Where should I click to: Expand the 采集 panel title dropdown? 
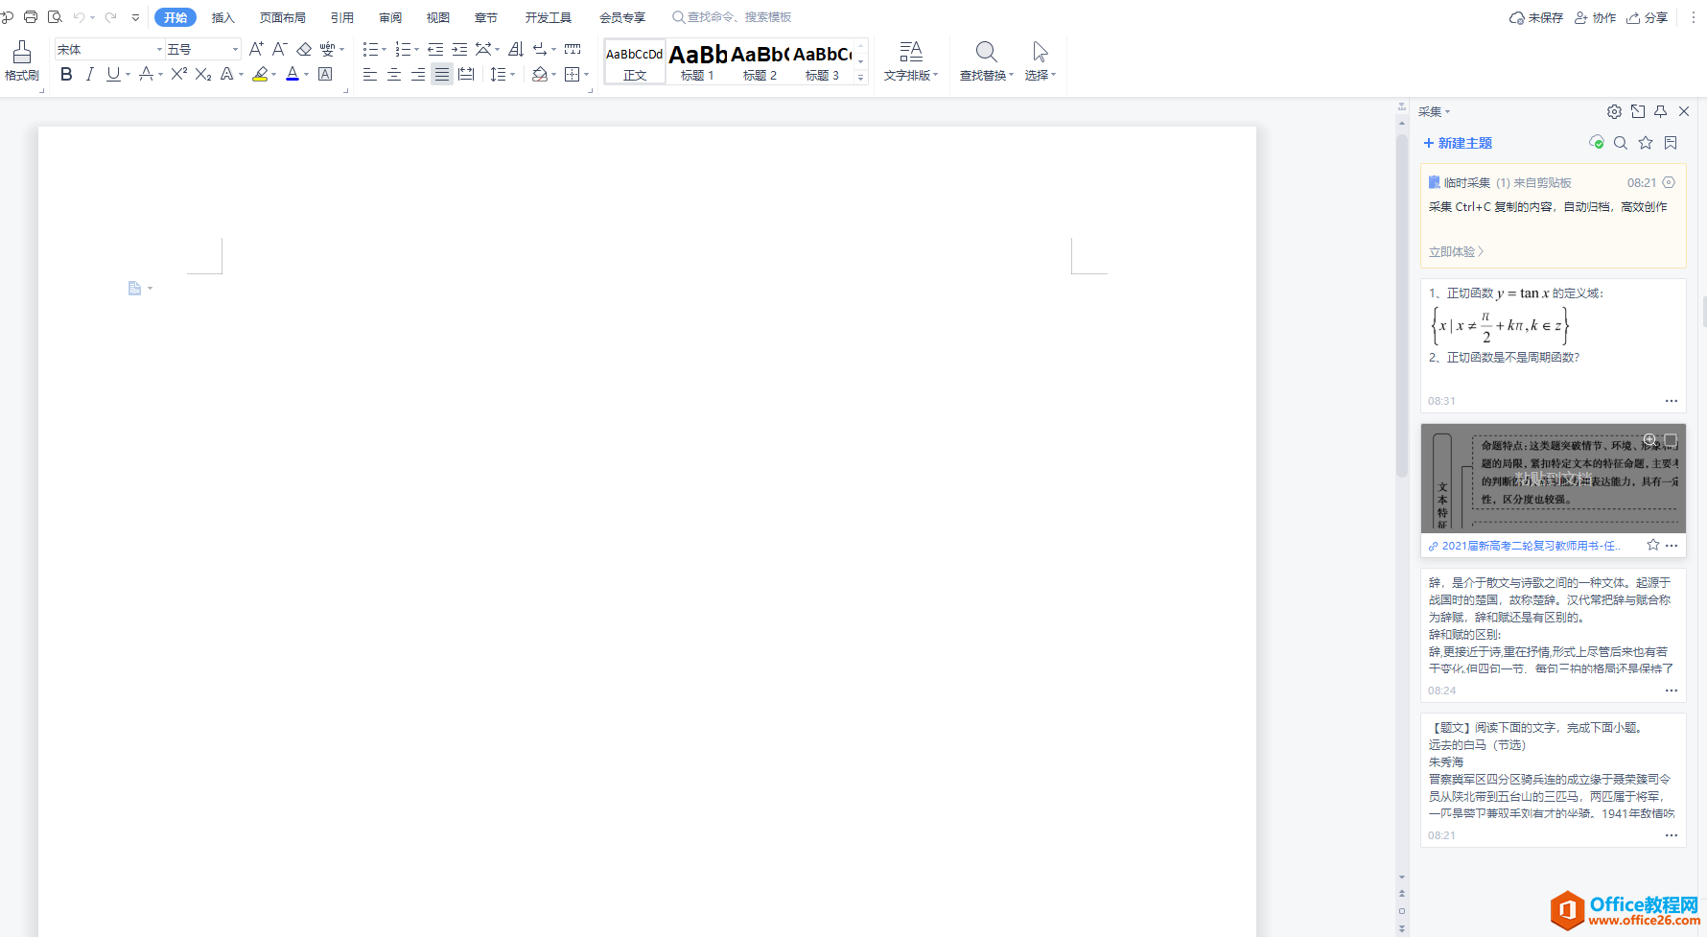click(x=1435, y=112)
